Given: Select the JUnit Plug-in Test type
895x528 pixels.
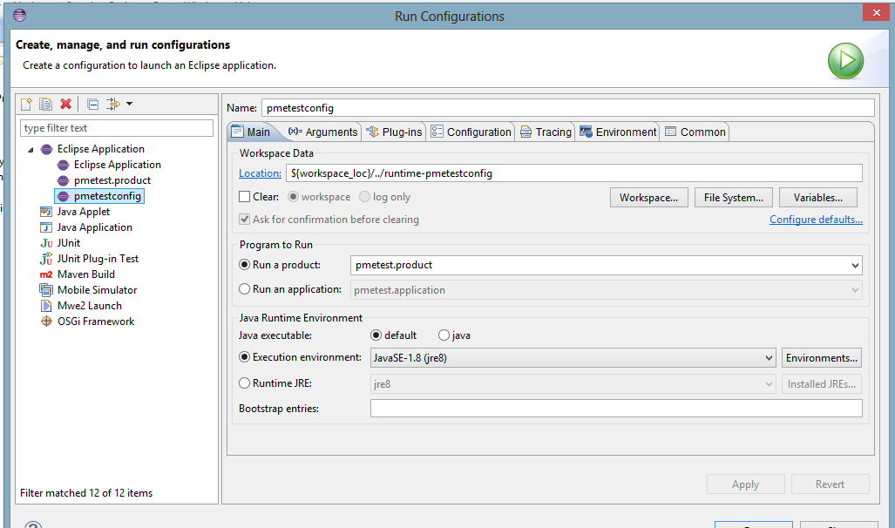Looking at the screenshot, I should tap(98, 259).
